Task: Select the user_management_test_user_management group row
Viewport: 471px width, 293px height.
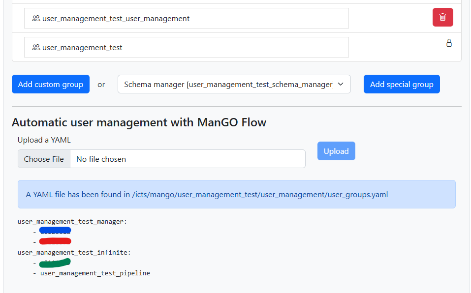Action: [x=186, y=18]
